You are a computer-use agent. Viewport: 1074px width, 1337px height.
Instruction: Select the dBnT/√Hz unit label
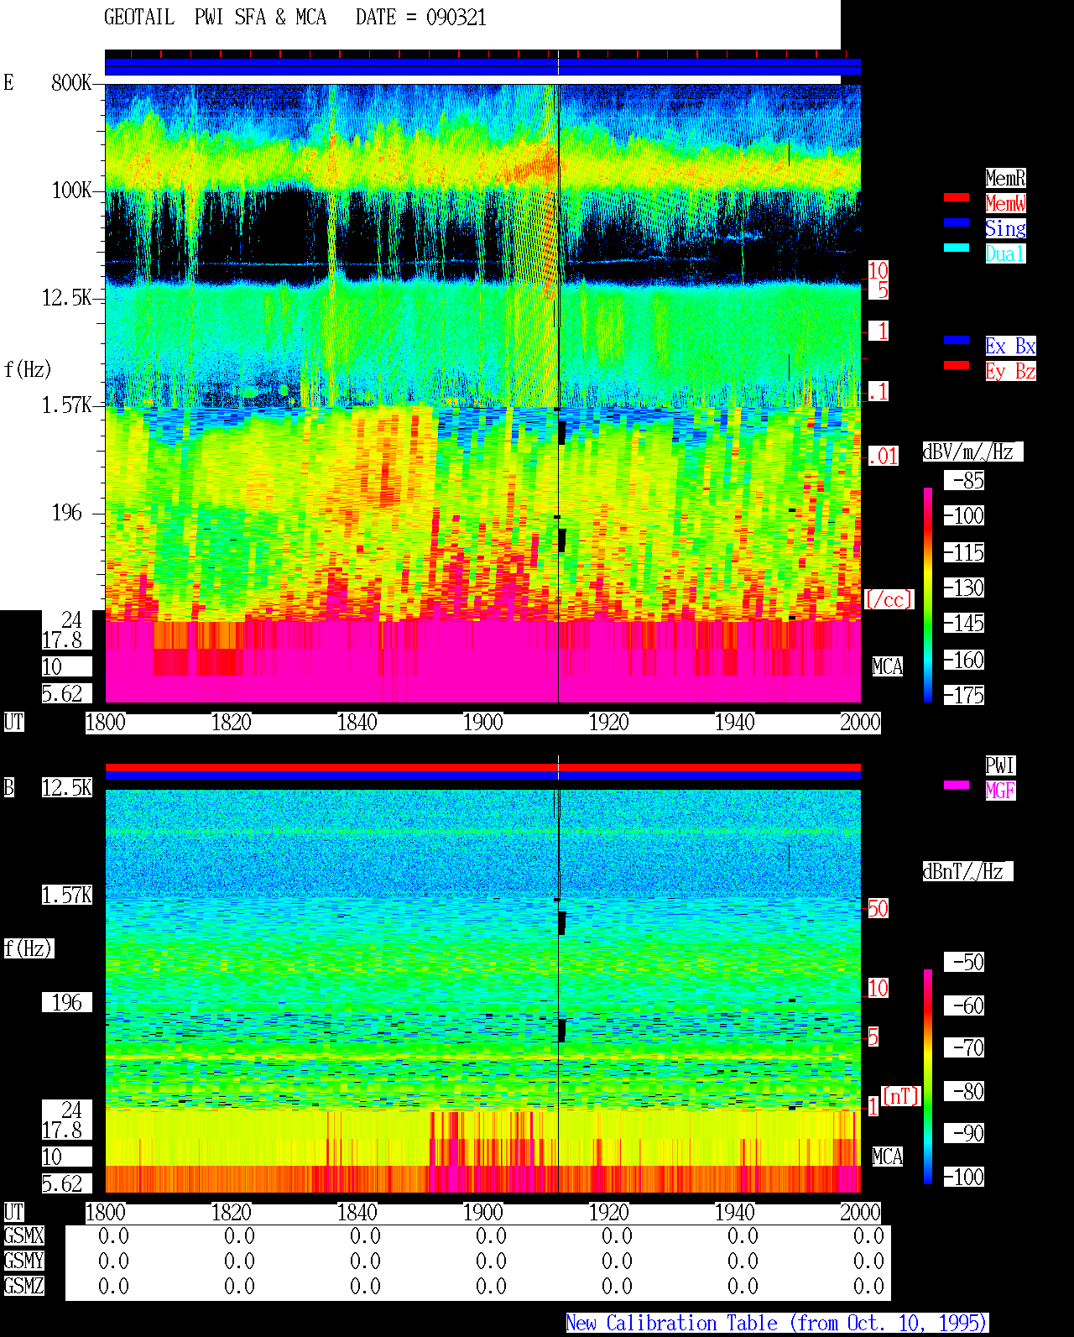pos(967,871)
